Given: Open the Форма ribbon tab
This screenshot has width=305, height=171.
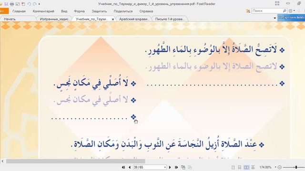Looking at the screenshot, I should tap(79, 11).
